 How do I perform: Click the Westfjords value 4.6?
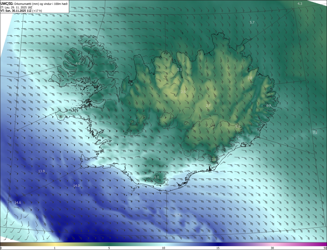click(78, 63)
